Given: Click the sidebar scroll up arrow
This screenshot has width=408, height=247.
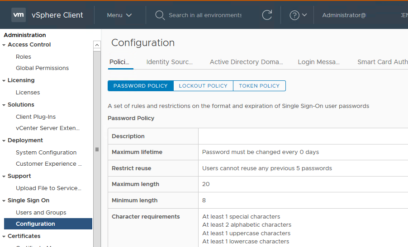Looking at the screenshot, I should (x=97, y=45).
